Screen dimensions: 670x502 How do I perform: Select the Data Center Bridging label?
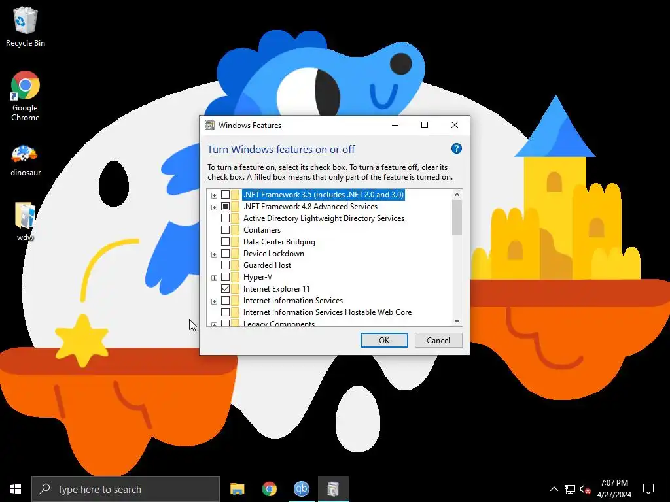point(279,242)
